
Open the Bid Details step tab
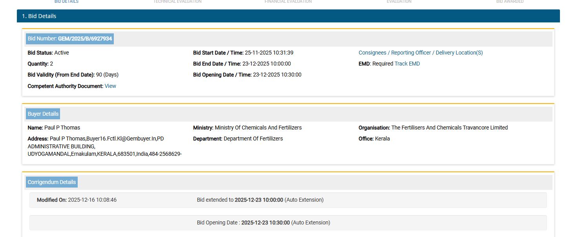[x=66, y=2]
